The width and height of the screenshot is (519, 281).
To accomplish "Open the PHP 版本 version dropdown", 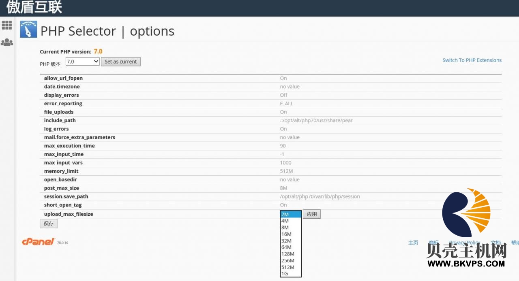I will tap(82, 62).
